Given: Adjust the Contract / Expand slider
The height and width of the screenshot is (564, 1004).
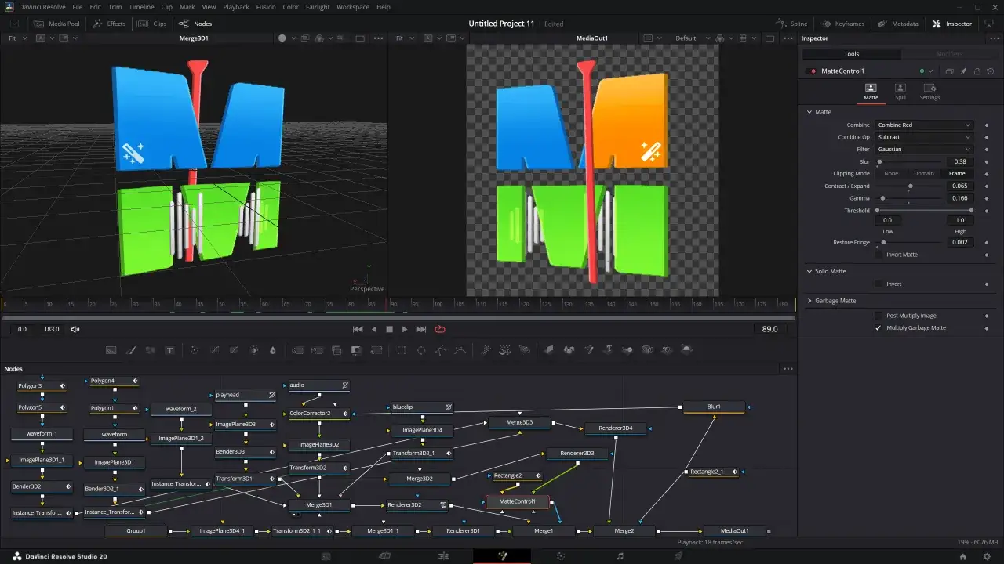Looking at the screenshot, I should pos(910,186).
